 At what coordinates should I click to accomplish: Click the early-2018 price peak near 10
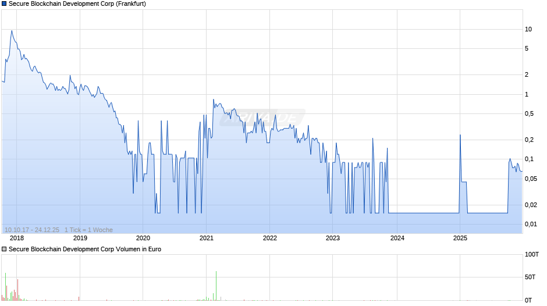coord(12,31)
